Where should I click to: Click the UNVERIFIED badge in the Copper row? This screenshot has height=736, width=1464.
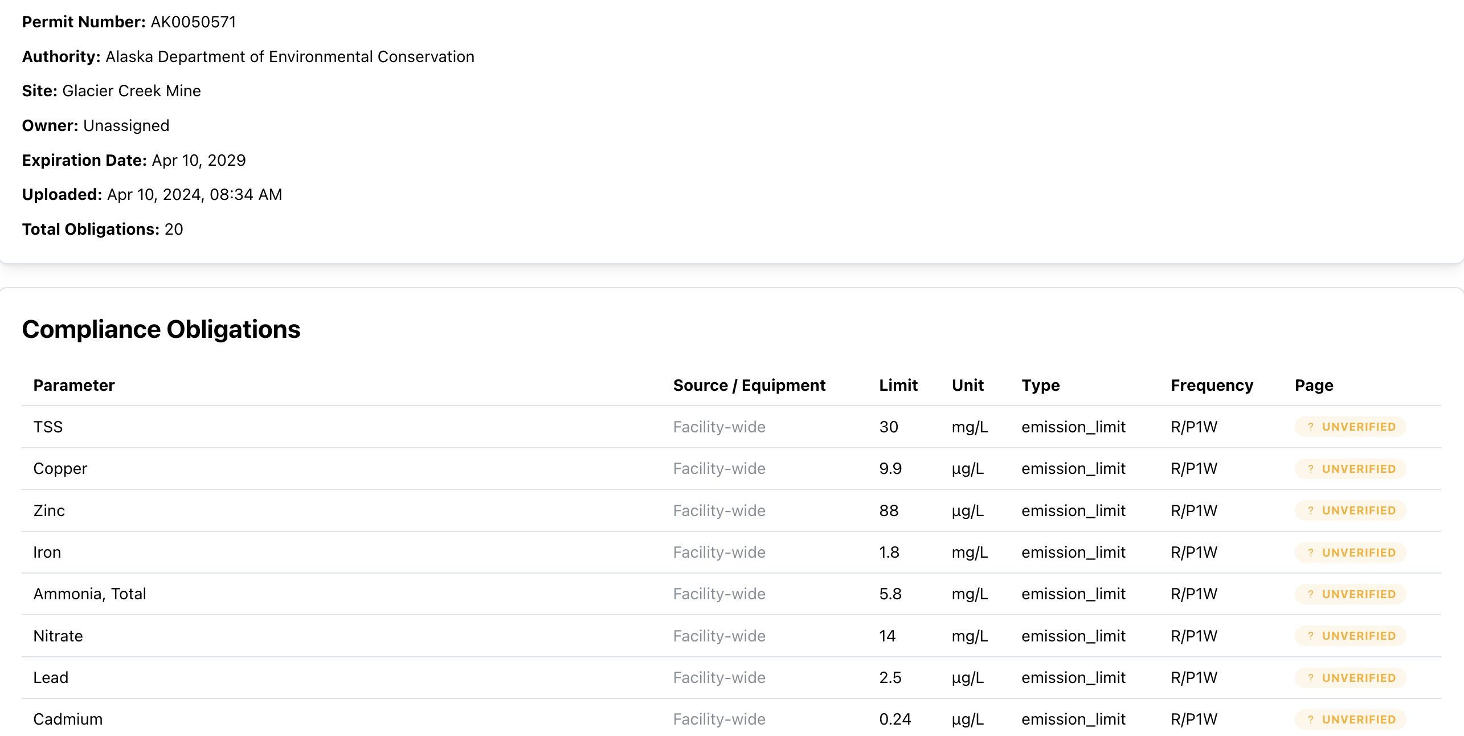pyautogui.click(x=1350, y=469)
